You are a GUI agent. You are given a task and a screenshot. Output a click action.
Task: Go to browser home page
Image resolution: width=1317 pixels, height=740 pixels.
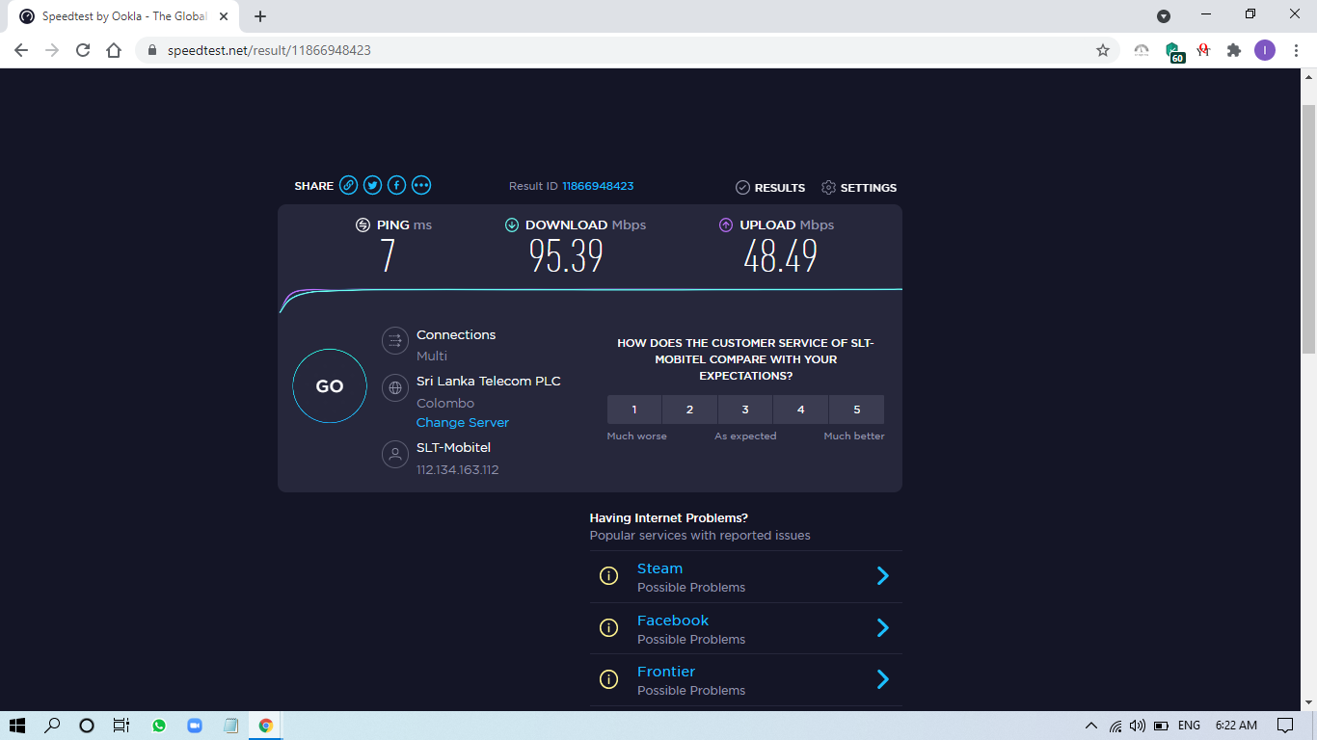point(114,50)
